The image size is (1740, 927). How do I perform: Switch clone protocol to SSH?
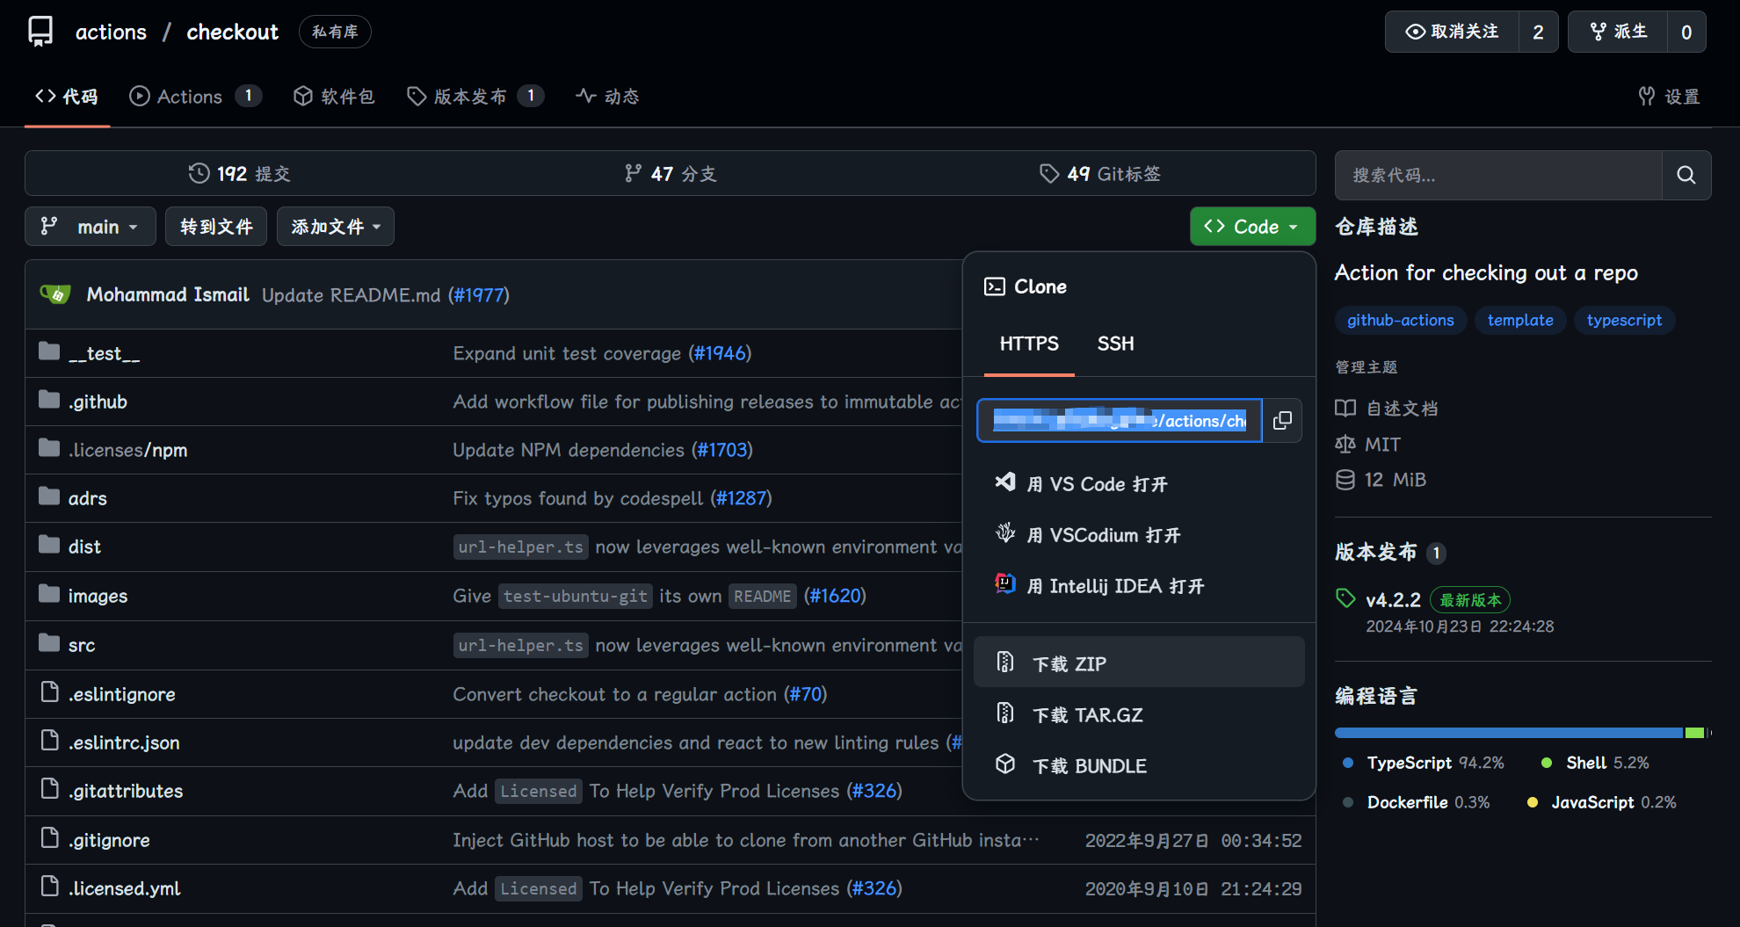pyautogui.click(x=1115, y=344)
